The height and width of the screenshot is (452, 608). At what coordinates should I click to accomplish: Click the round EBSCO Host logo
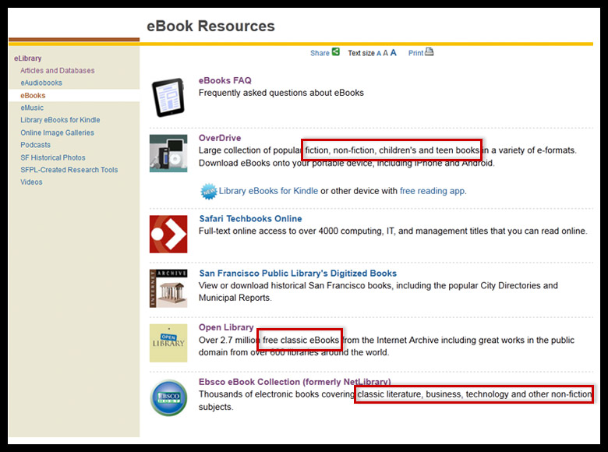pos(168,397)
